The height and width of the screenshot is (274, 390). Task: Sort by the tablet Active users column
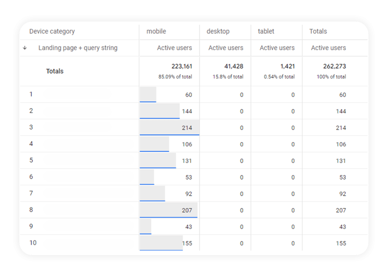click(x=276, y=48)
